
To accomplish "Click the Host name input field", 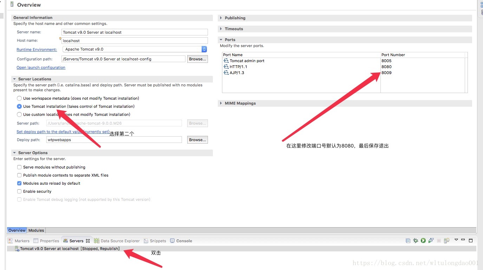I will coord(135,40).
